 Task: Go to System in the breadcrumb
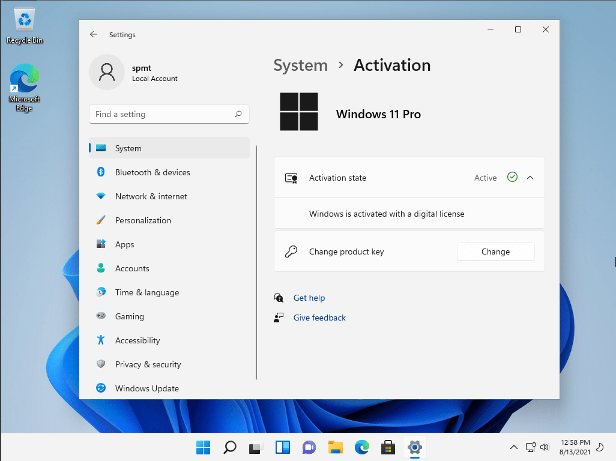click(301, 65)
